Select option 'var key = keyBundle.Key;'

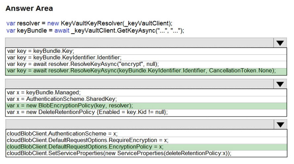[x=146, y=51]
